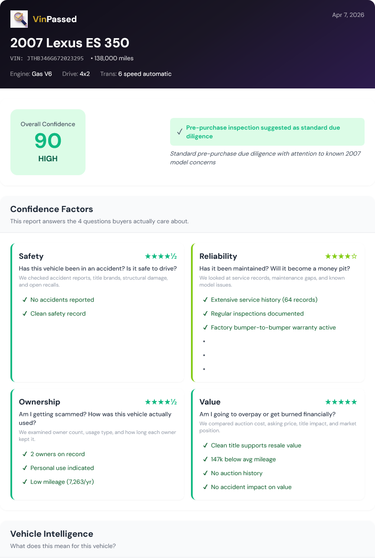Collapse the Reliability card
The height and width of the screenshot is (558, 375).
218,256
